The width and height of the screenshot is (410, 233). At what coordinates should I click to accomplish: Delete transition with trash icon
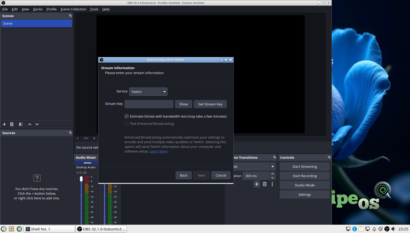(265, 184)
